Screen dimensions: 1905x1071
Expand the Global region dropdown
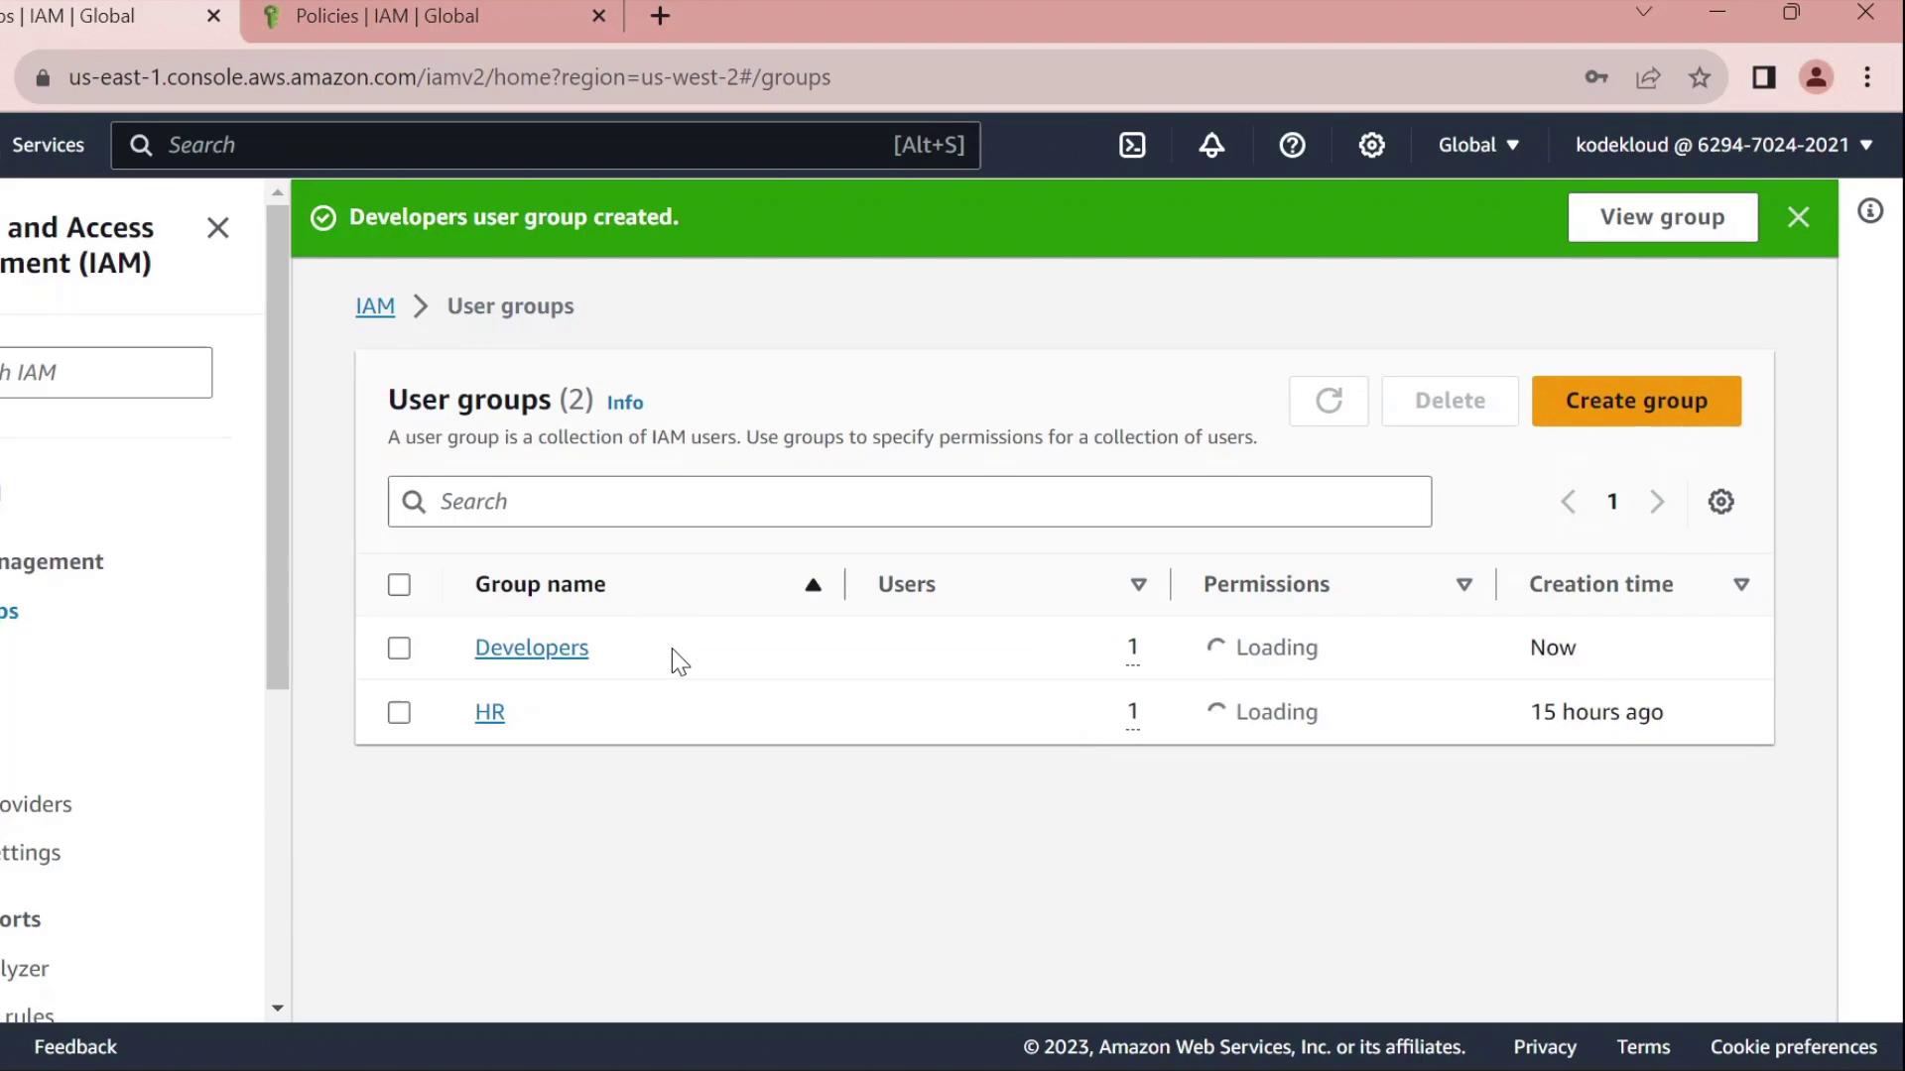[1478, 145]
